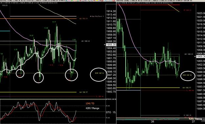This screenshot has width=205, height=124.
Task: Select the 1908.90 price axis label
Action: click(111, 31)
